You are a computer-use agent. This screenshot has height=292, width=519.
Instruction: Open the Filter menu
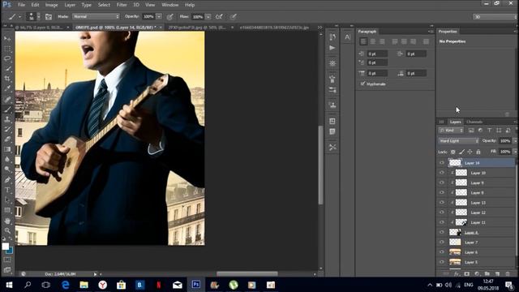point(122,5)
